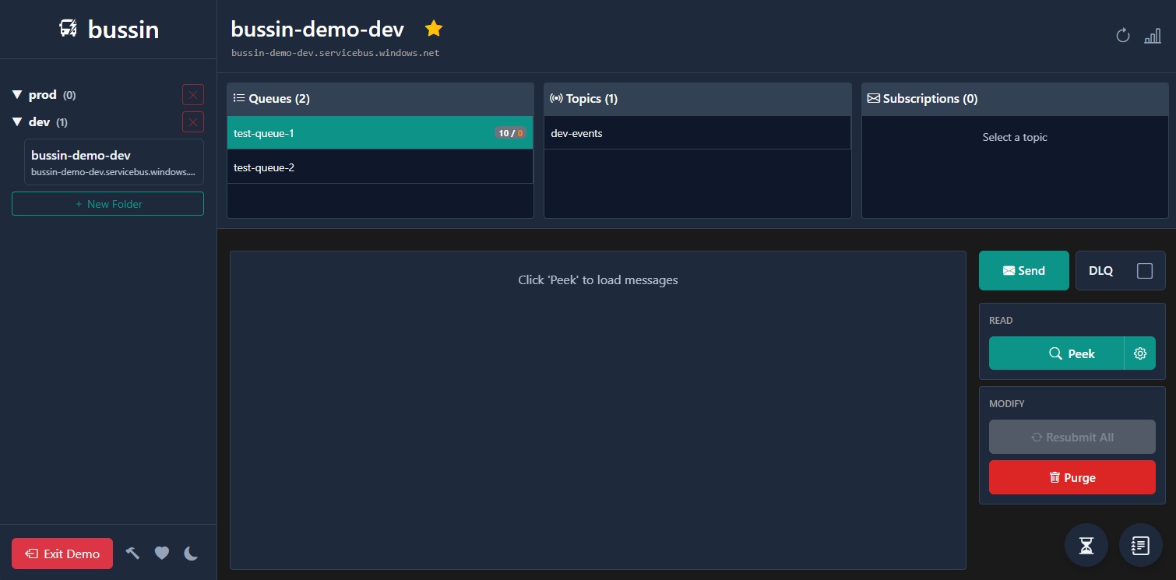Click the Send message button
Image resolution: width=1176 pixels, height=580 pixels.
point(1023,271)
